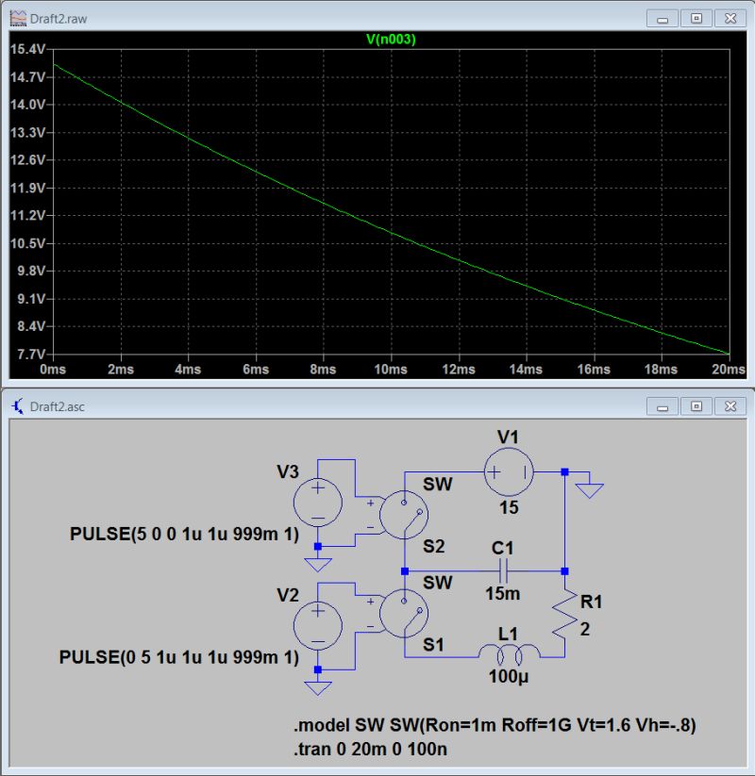Click the ground symbol below V3
Screen dimensions: 755x776
point(318,567)
